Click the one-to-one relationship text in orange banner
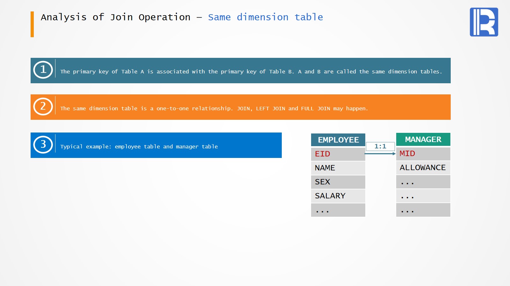The width and height of the screenshot is (510, 286). click(214, 109)
